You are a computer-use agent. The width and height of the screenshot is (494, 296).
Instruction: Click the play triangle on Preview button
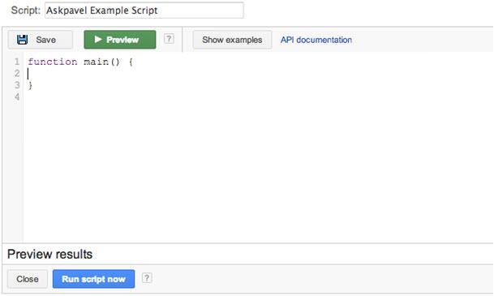[98, 40]
